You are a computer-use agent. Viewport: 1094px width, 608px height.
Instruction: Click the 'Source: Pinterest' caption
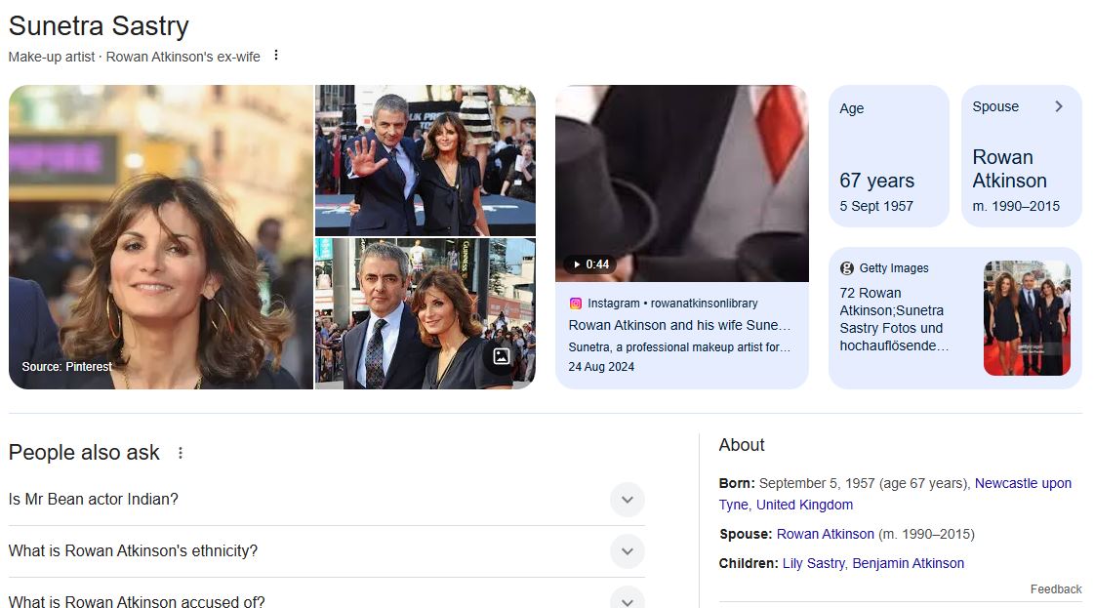(x=67, y=367)
